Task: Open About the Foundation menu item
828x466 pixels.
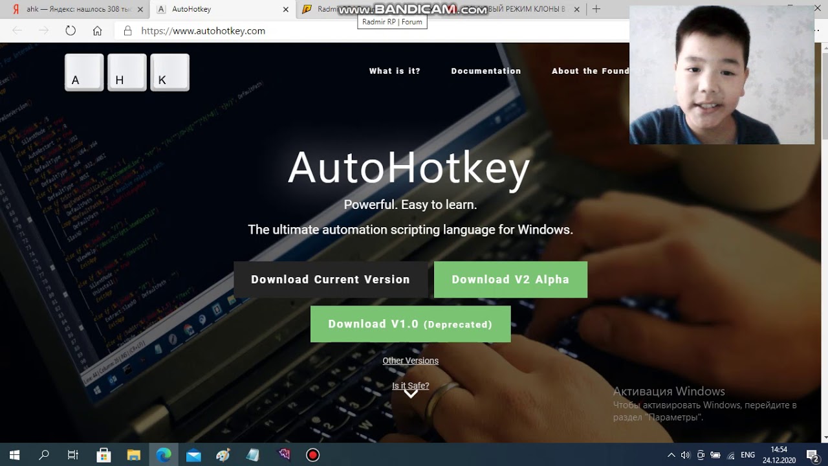Action: point(590,71)
